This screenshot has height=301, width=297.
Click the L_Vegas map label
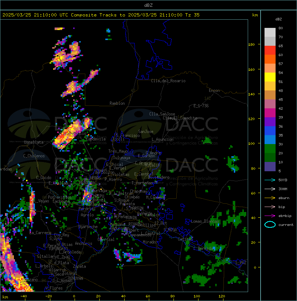coord(41,201)
